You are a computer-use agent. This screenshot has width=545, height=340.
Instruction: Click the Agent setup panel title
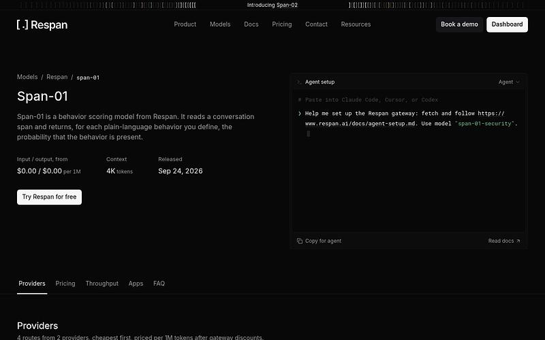coord(320,82)
